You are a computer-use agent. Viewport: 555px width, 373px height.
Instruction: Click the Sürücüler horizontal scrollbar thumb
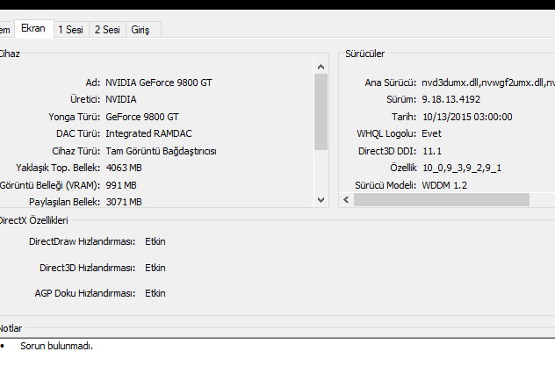tap(441, 200)
